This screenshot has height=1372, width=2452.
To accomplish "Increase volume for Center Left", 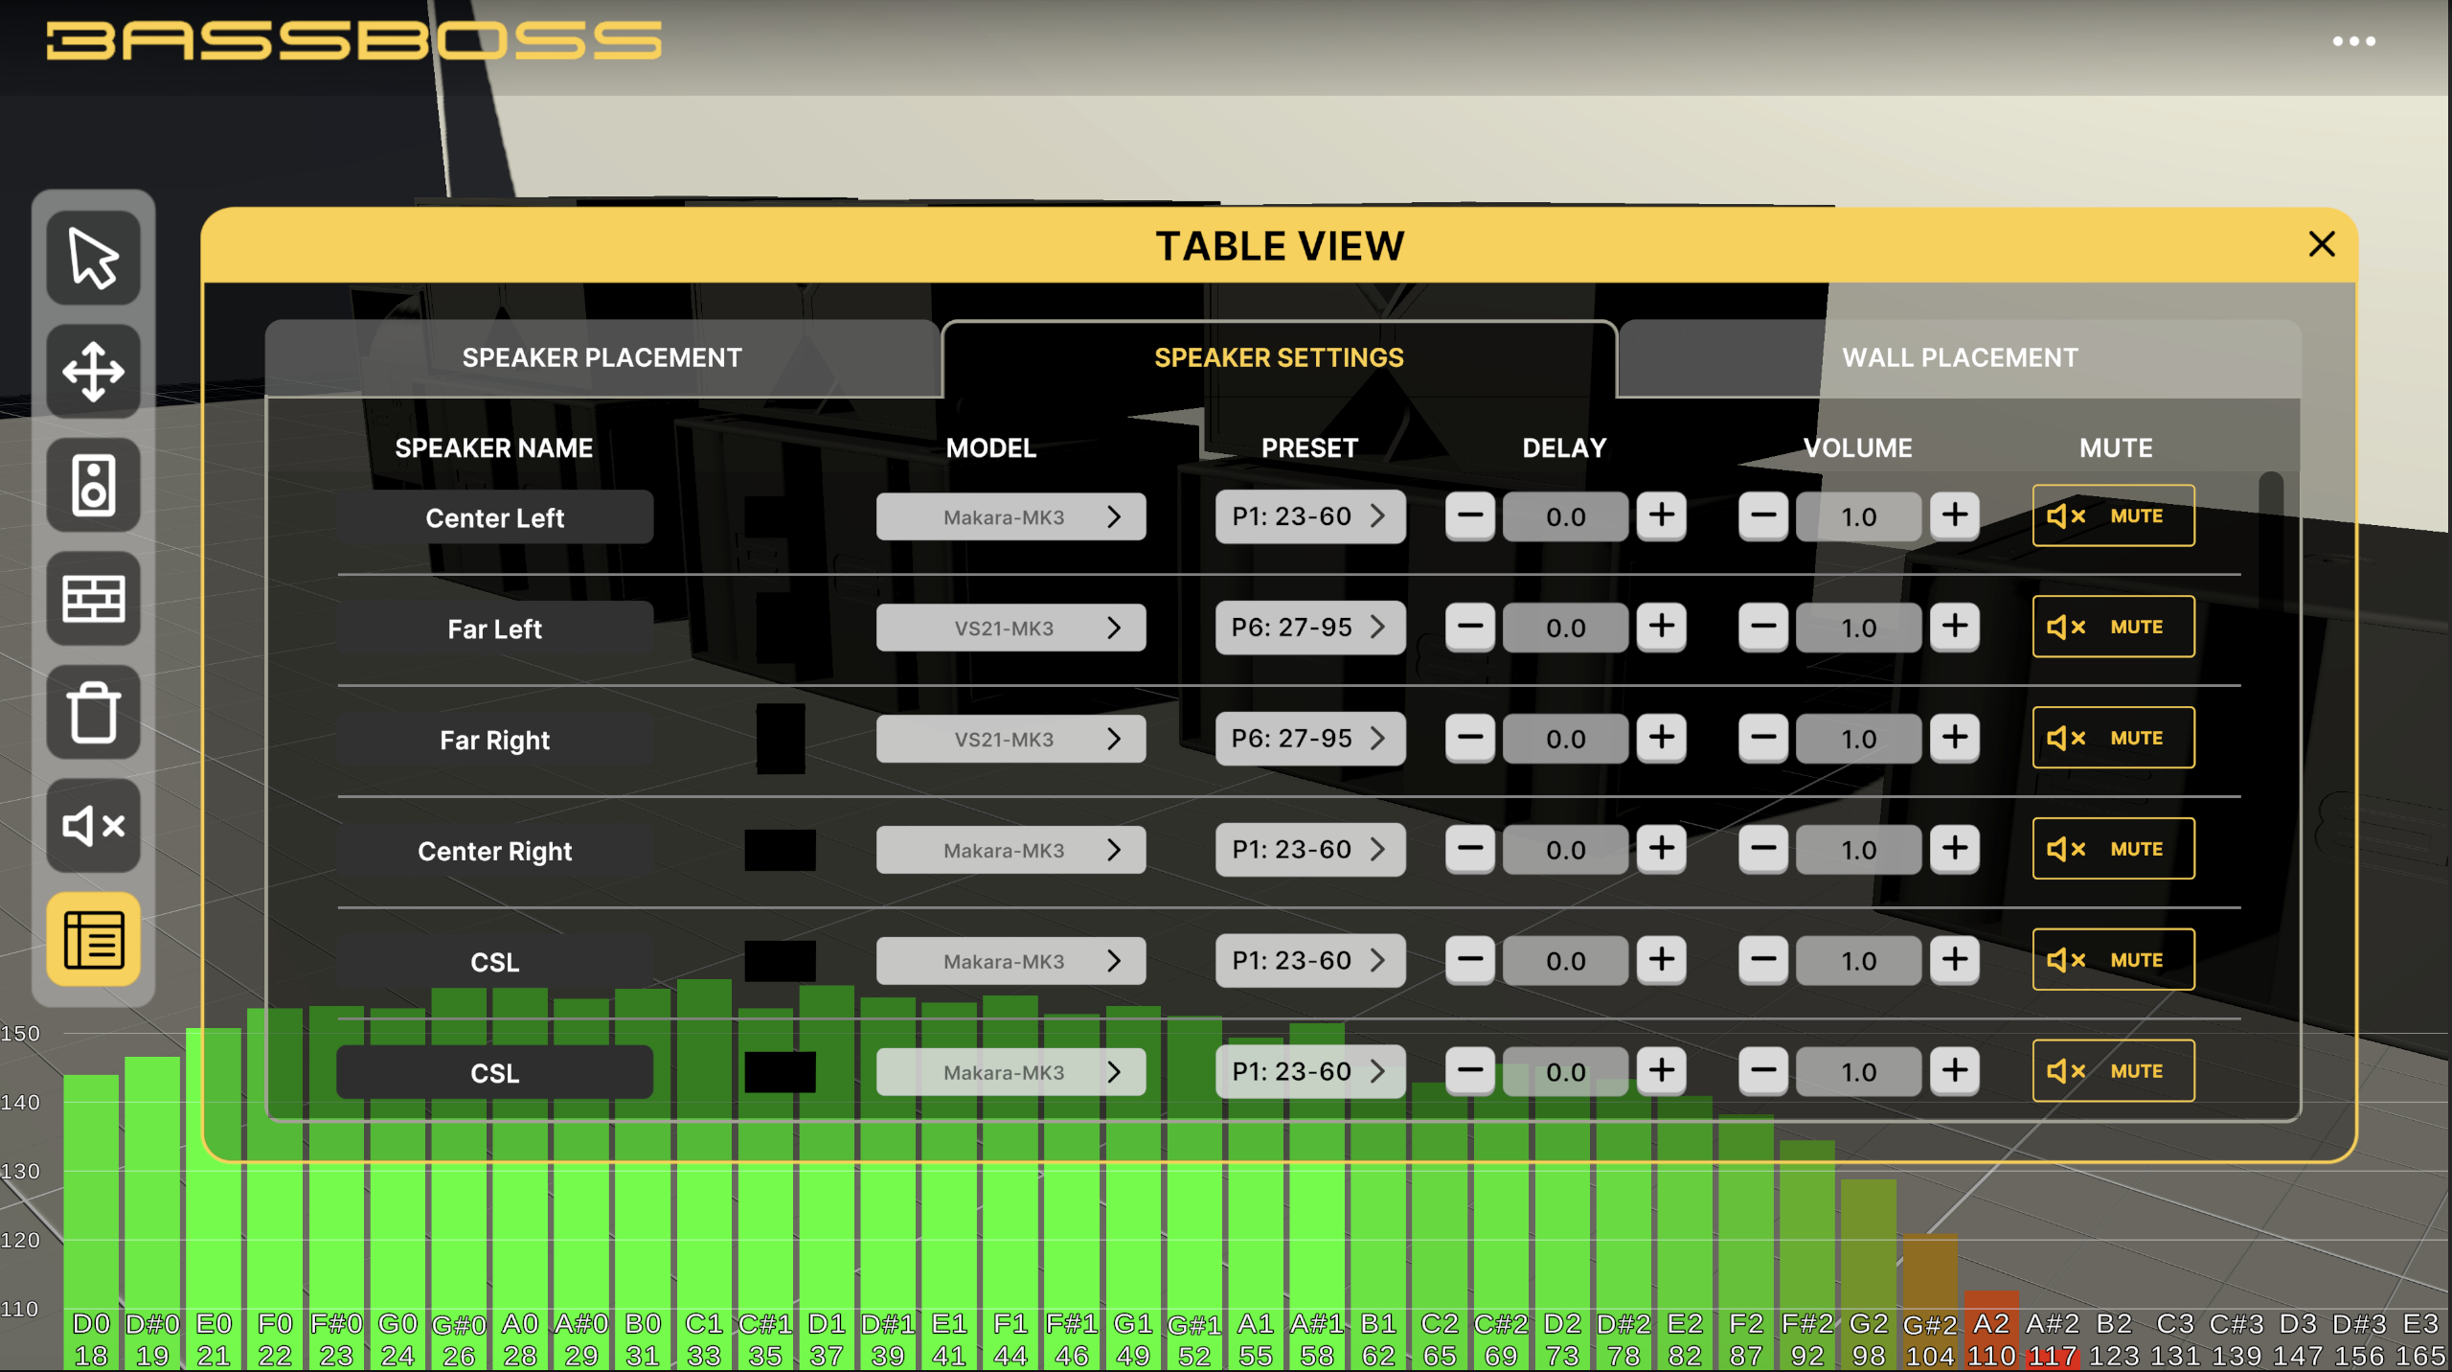I will 1955,516.
